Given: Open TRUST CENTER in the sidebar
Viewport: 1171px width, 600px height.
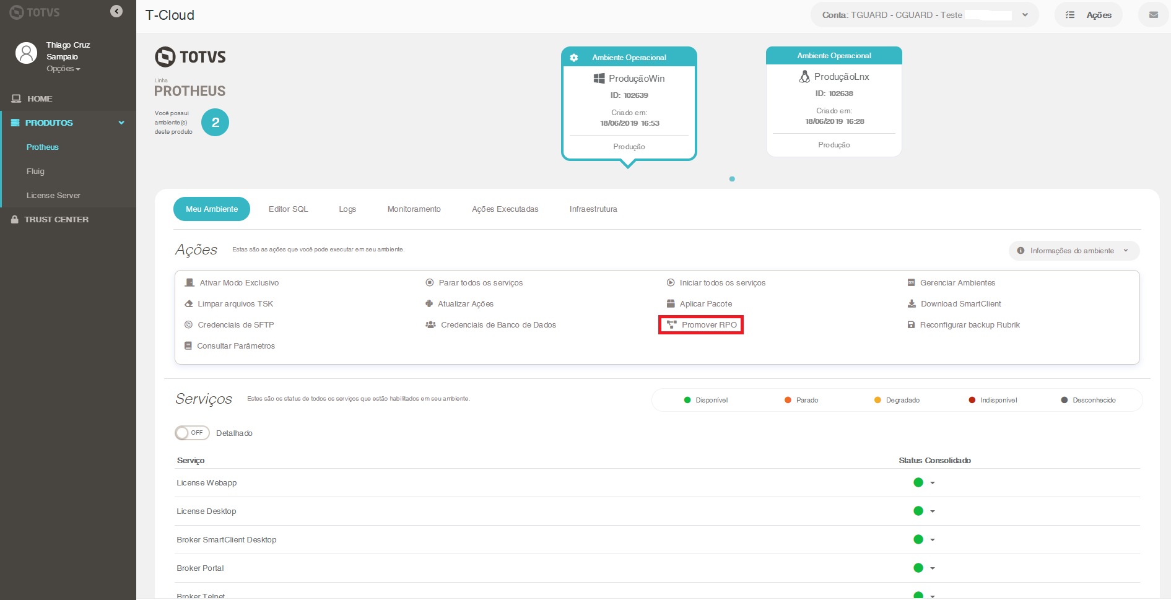Looking at the screenshot, I should click(x=56, y=219).
